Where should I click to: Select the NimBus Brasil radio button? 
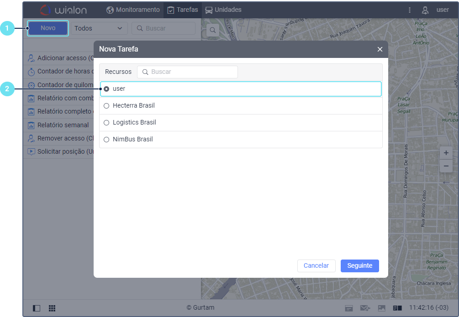coord(106,140)
